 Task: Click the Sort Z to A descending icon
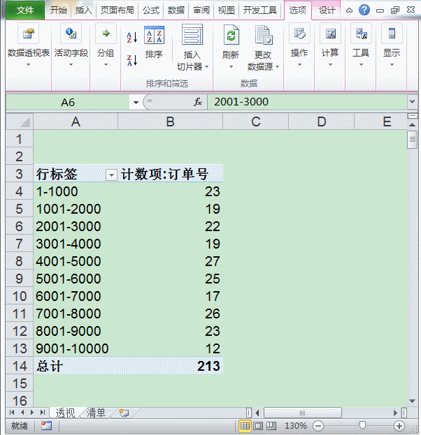pyautogui.click(x=131, y=61)
